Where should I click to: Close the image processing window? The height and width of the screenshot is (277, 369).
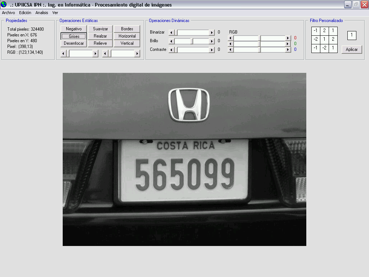click(x=364, y=4)
